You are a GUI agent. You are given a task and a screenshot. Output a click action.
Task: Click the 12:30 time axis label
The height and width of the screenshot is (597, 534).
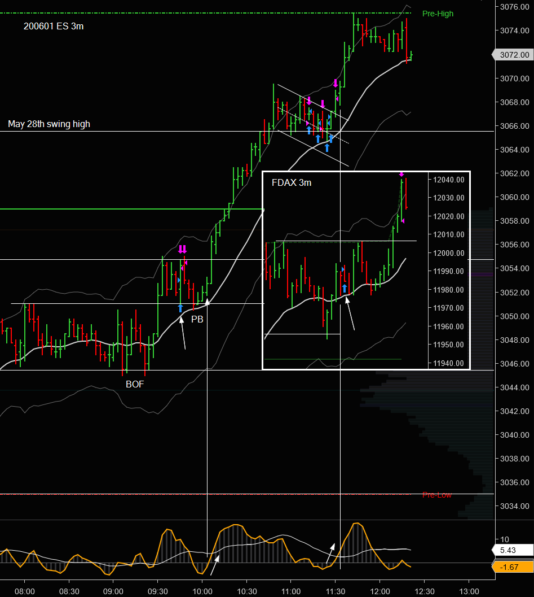click(424, 591)
